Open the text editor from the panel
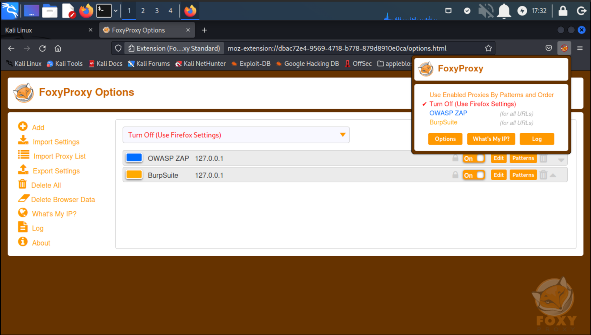The height and width of the screenshot is (335, 591). pos(69,11)
